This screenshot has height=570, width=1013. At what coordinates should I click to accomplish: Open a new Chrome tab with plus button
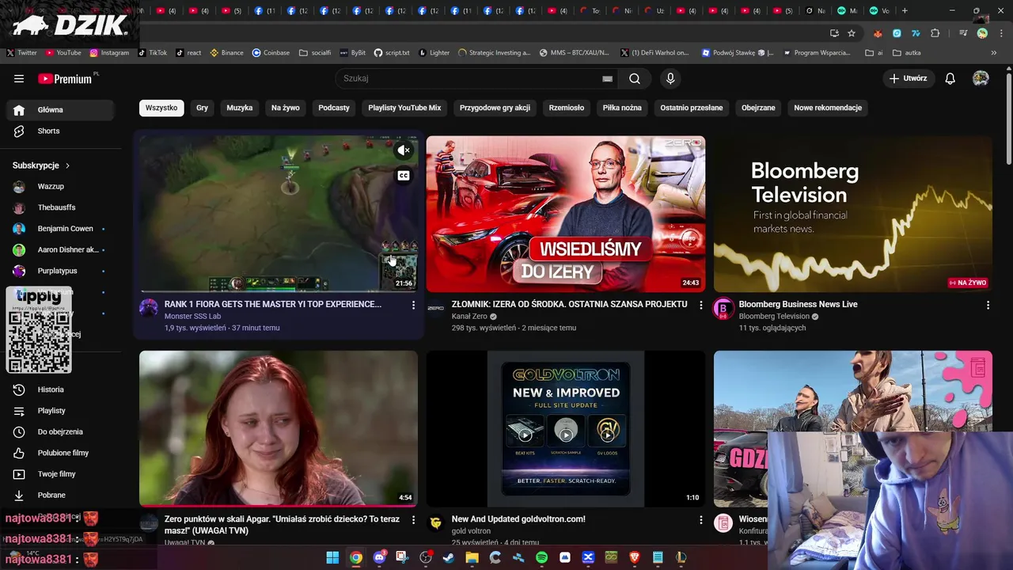(x=905, y=11)
